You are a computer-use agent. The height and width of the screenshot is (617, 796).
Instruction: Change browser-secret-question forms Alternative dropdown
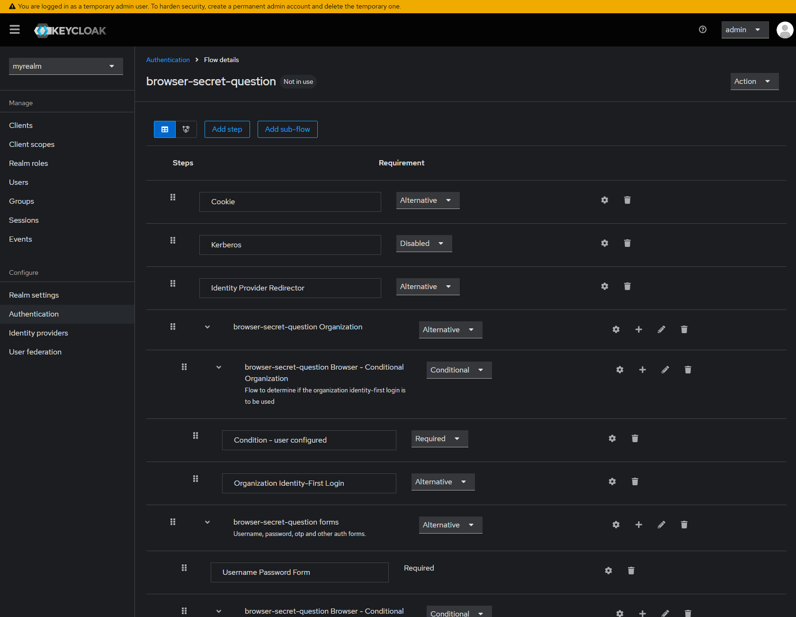tap(450, 525)
